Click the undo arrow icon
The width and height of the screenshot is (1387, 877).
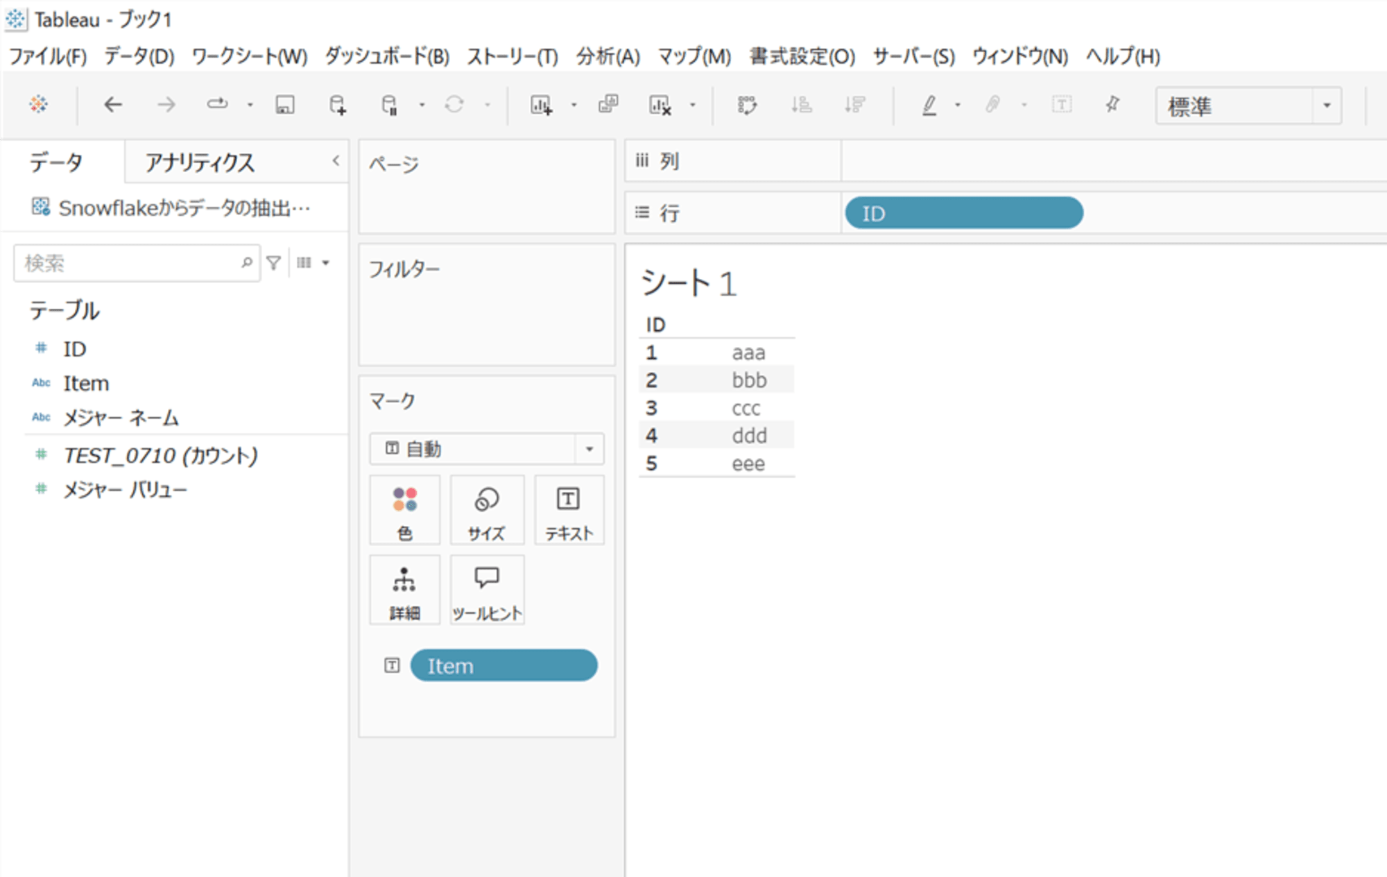pos(111,104)
